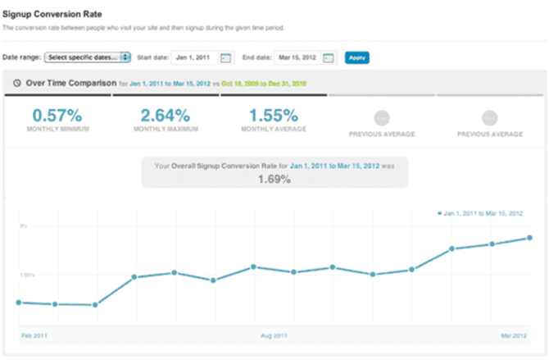Click the first Previous Average placeholder icon

tap(382, 117)
